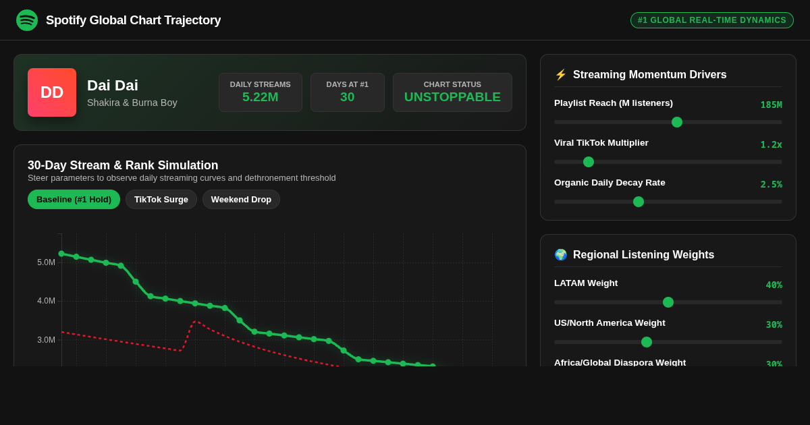Adjust the US/North America Weight slider

668,342
